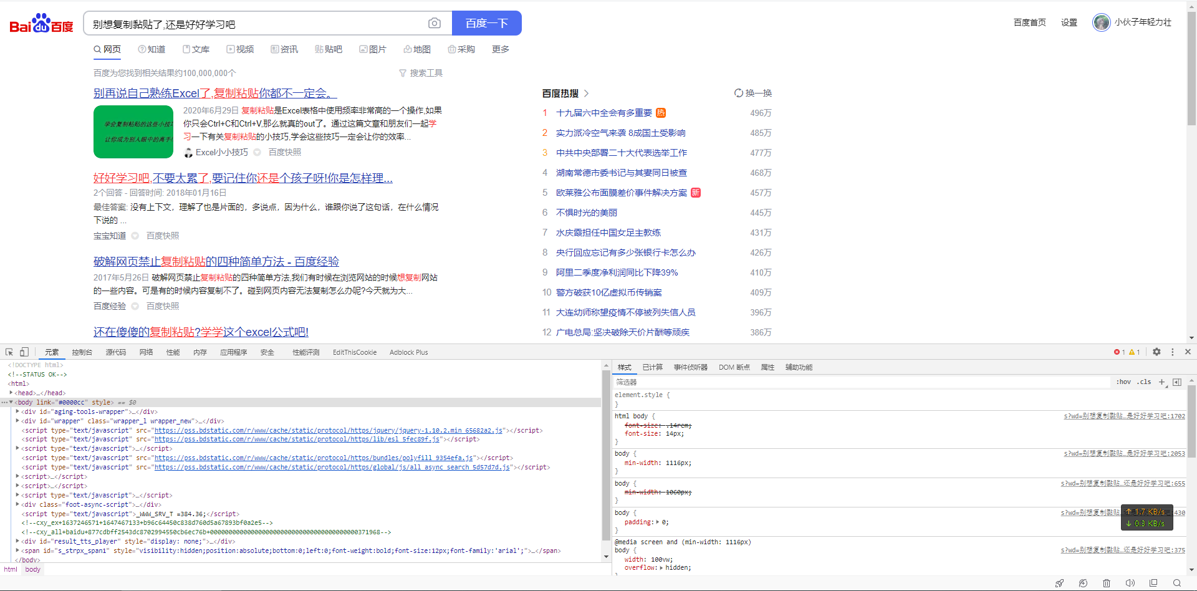The height and width of the screenshot is (591, 1197).
Task: Select the 图片 search category
Action: click(373, 49)
